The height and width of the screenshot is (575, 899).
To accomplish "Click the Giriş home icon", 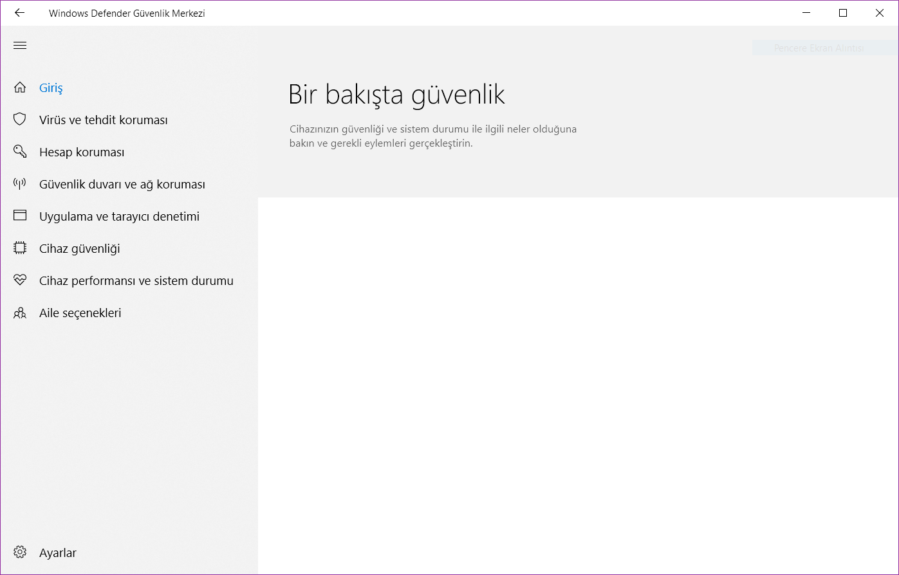I will point(19,87).
